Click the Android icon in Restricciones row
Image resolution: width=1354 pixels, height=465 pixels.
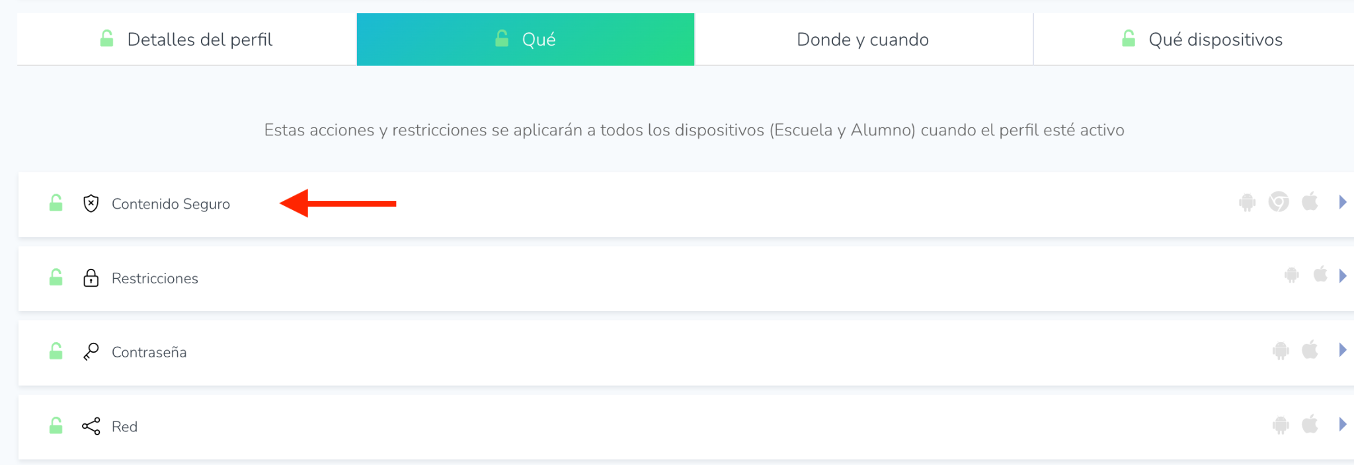pos(1291,275)
